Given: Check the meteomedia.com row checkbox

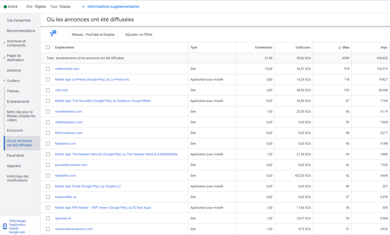Looking at the screenshot, I should 48,69.
